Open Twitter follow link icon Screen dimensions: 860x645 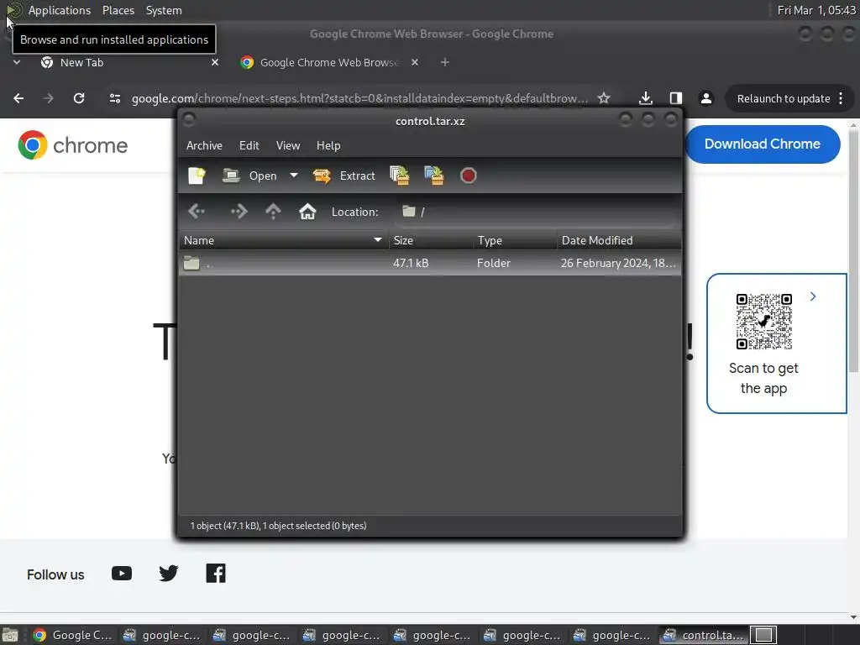pos(168,574)
